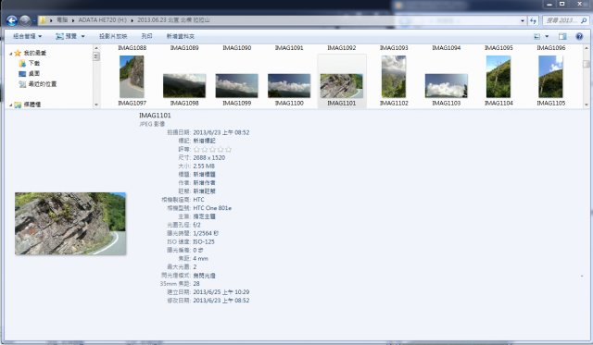Click the 列印 Print button
This screenshot has width=593, height=345.
(146, 36)
